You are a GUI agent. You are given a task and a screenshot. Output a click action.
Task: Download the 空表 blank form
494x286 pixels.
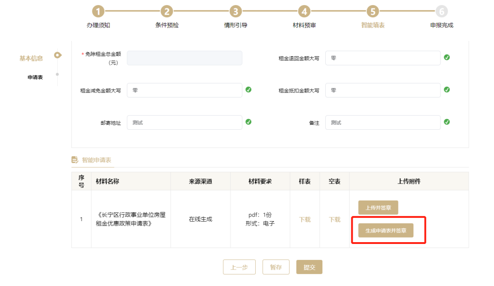334,219
